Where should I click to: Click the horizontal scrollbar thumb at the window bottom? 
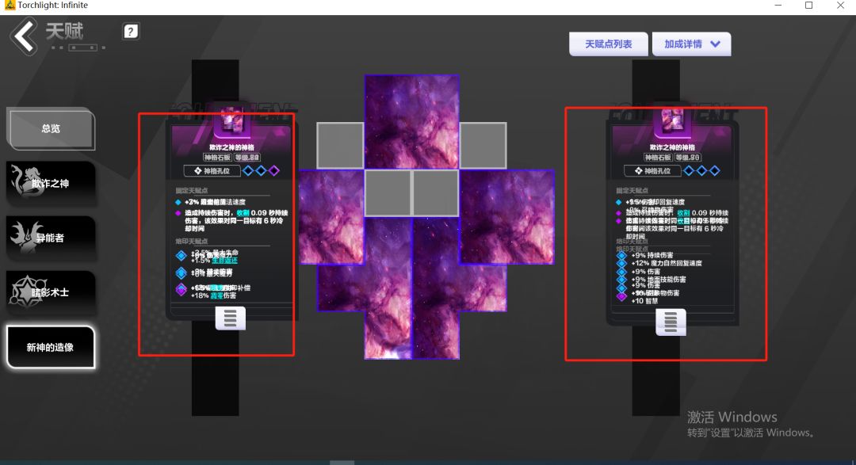pos(342,463)
